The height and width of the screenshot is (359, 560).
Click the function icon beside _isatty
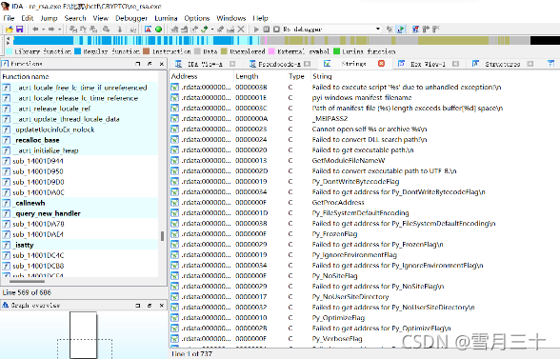point(7,245)
